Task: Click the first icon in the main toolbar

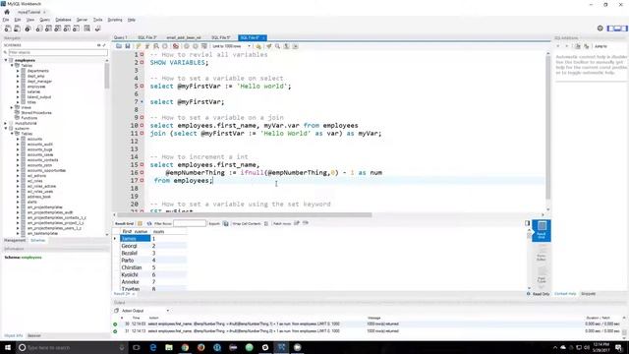Action: click(8, 29)
